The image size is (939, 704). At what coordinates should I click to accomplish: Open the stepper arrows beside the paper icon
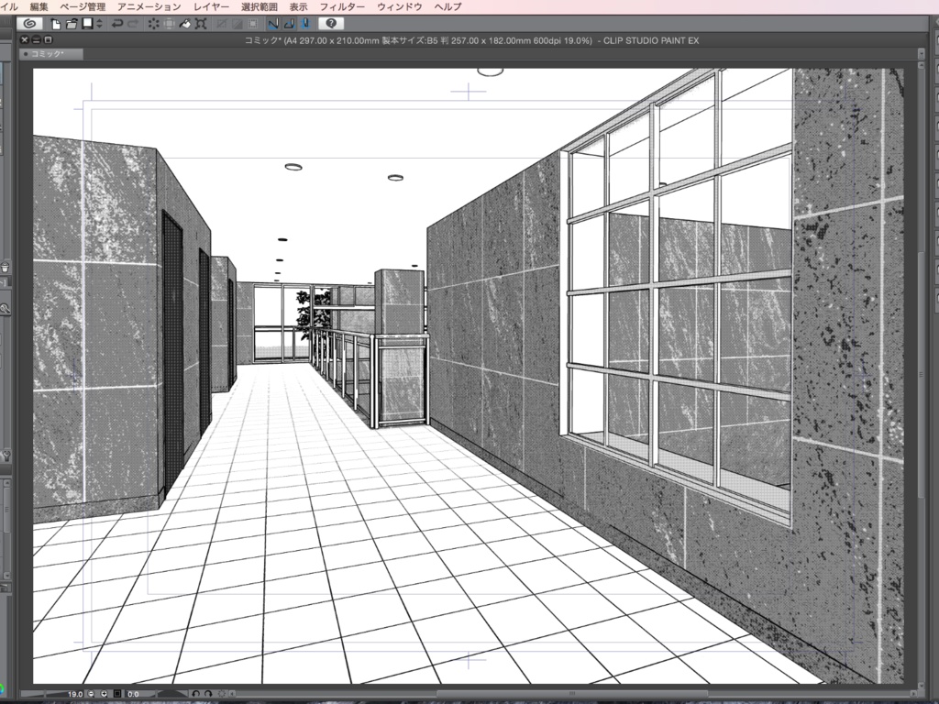98,23
